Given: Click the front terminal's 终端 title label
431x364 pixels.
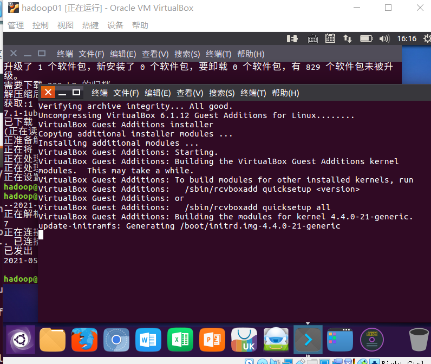Looking at the screenshot, I should pos(100,93).
